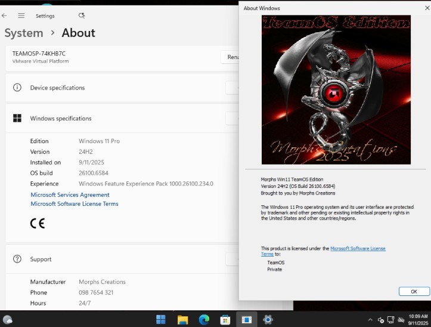Click 'Morphs Win11 TeamOS Edition' text
The image size is (431, 327).
point(292,179)
